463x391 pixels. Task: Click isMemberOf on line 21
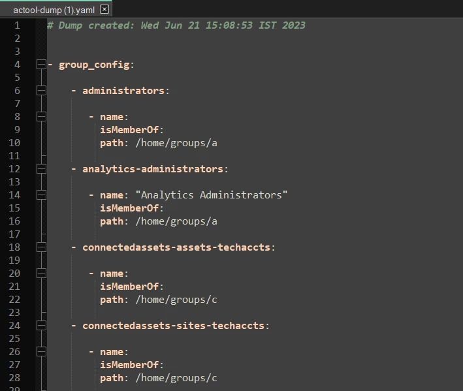point(129,287)
